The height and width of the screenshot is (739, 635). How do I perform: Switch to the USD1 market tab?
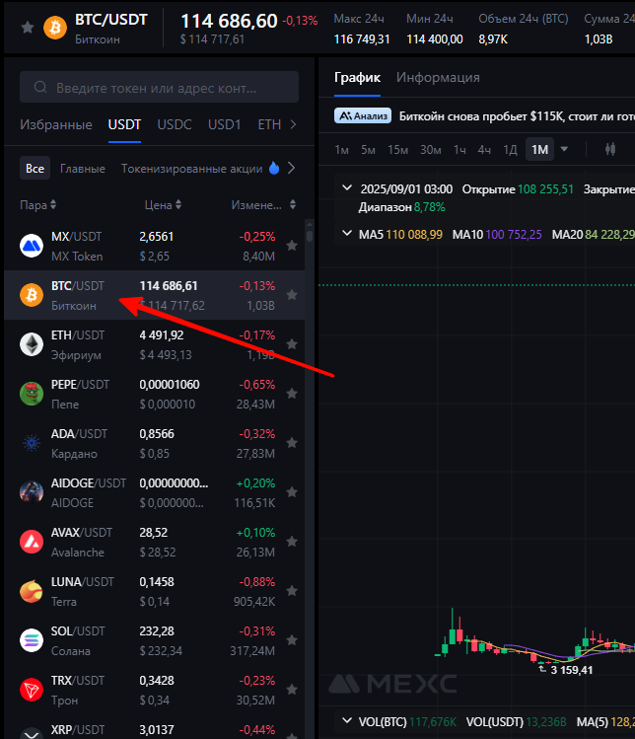pyautogui.click(x=224, y=124)
